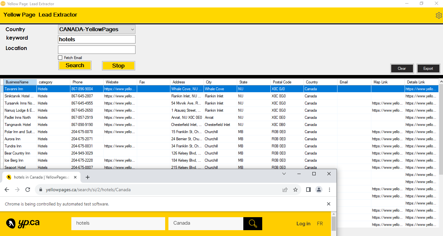The height and width of the screenshot is (236, 443).
Task: Open Chrome's three-dot menu
Action: (x=329, y=190)
